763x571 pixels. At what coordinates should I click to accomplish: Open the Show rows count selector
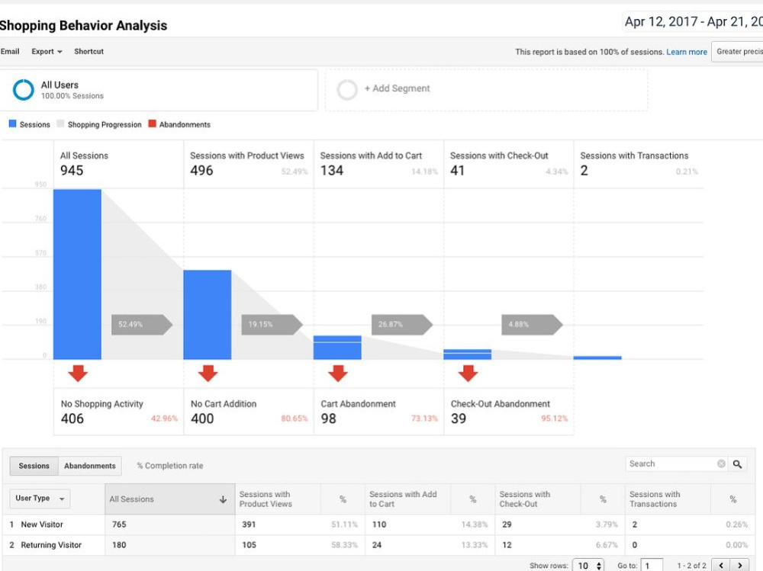(x=586, y=566)
